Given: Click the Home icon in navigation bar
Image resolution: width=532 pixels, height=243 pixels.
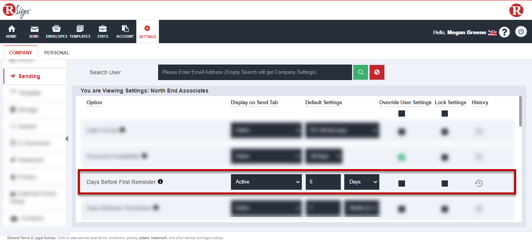Looking at the screenshot, I should [11, 29].
